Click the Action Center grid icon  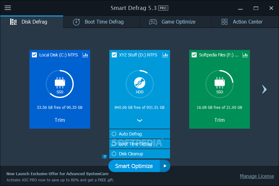(x=225, y=22)
